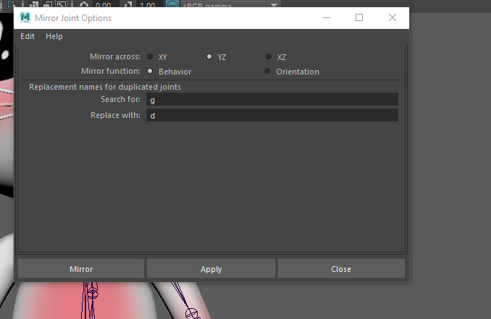Click the 'Mirror function:' label
This screenshot has width=491, height=319.
pos(111,72)
